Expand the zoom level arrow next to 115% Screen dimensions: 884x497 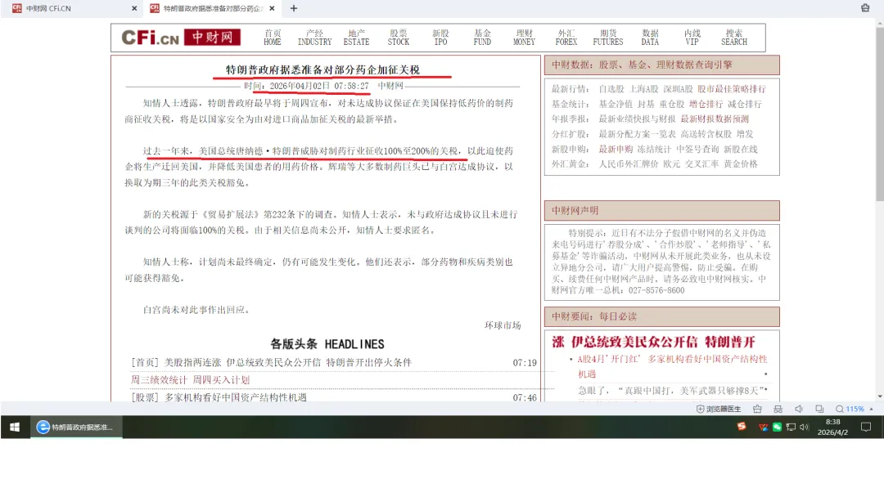point(871,410)
